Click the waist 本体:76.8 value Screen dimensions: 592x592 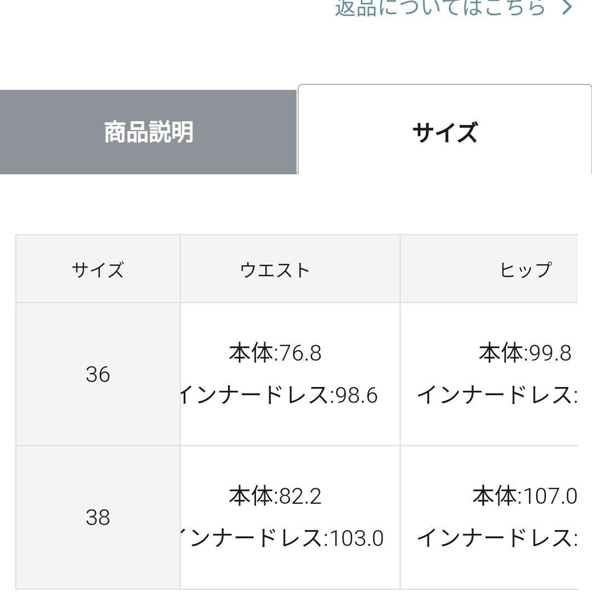click(x=275, y=353)
